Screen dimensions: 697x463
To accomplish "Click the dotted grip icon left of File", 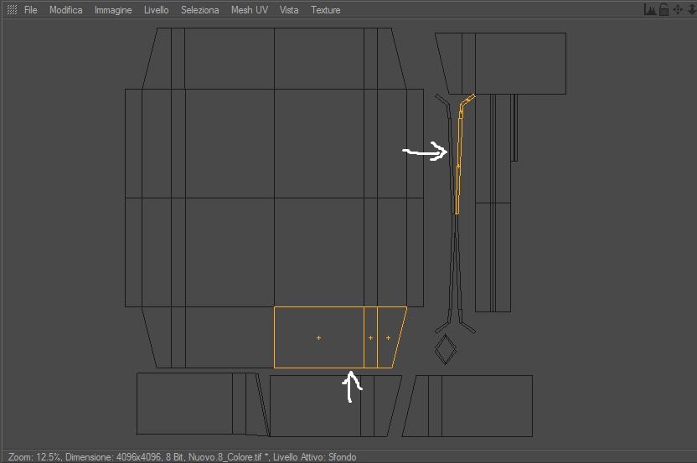I will [12, 10].
